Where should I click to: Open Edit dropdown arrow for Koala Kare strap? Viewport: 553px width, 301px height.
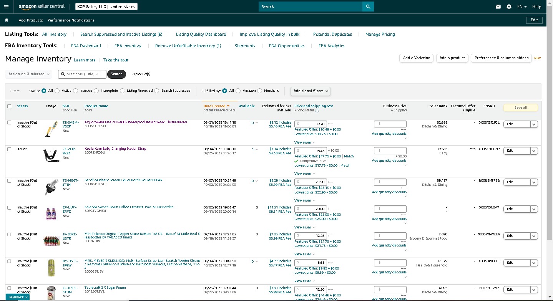[x=534, y=151]
